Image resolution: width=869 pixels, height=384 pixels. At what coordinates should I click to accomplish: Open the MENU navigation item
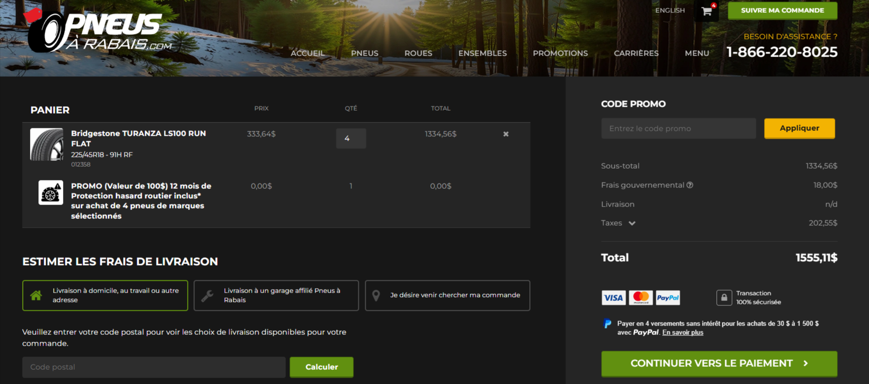tap(697, 53)
